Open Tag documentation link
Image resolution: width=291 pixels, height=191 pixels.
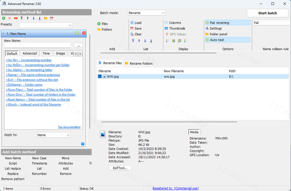pos(69,127)
